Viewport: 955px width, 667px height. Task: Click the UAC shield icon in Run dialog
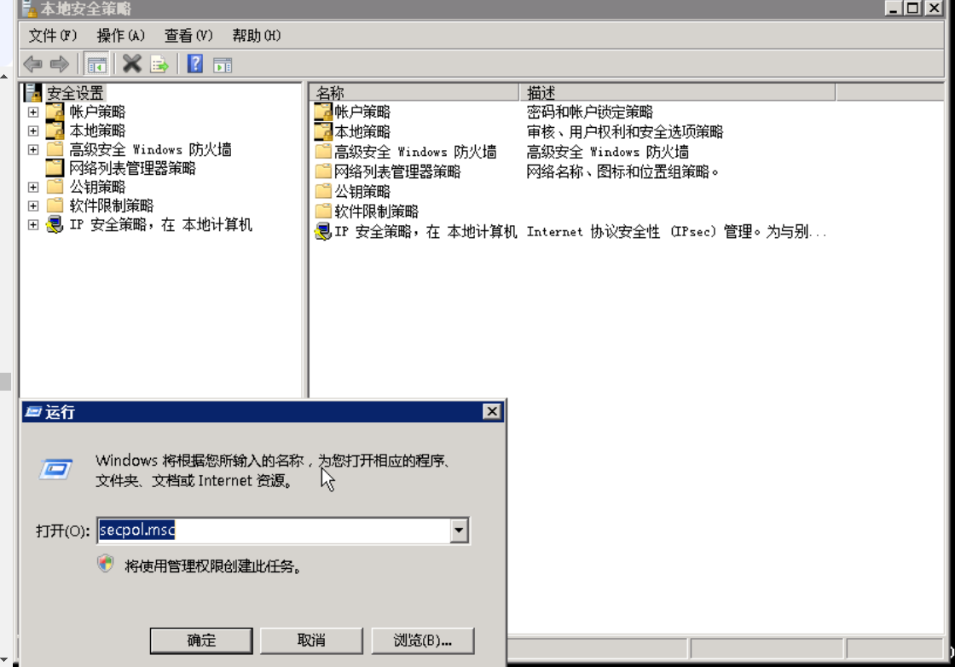click(x=106, y=564)
